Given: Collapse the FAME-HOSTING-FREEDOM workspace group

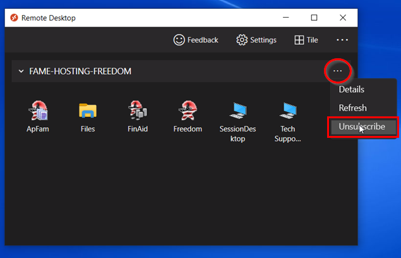Looking at the screenshot, I should tap(21, 71).
